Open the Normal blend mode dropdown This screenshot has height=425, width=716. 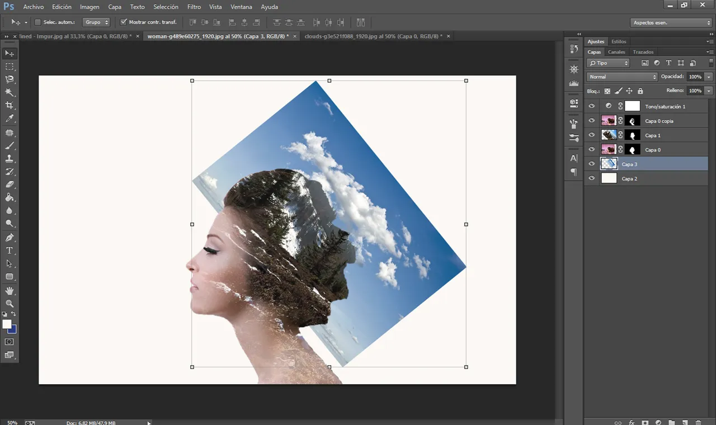pyautogui.click(x=622, y=77)
